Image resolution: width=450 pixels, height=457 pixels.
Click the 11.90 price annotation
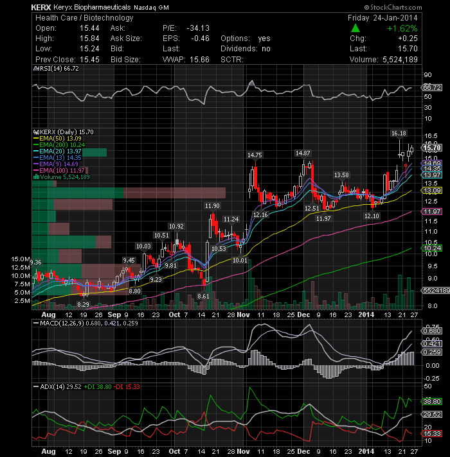coord(212,206)
